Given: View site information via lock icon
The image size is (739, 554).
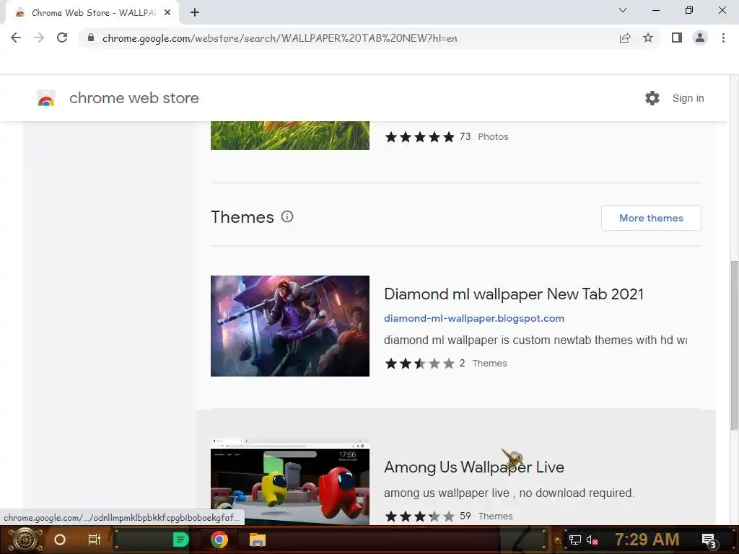Looking at the screenshot, I should click(x=91, y=38).
